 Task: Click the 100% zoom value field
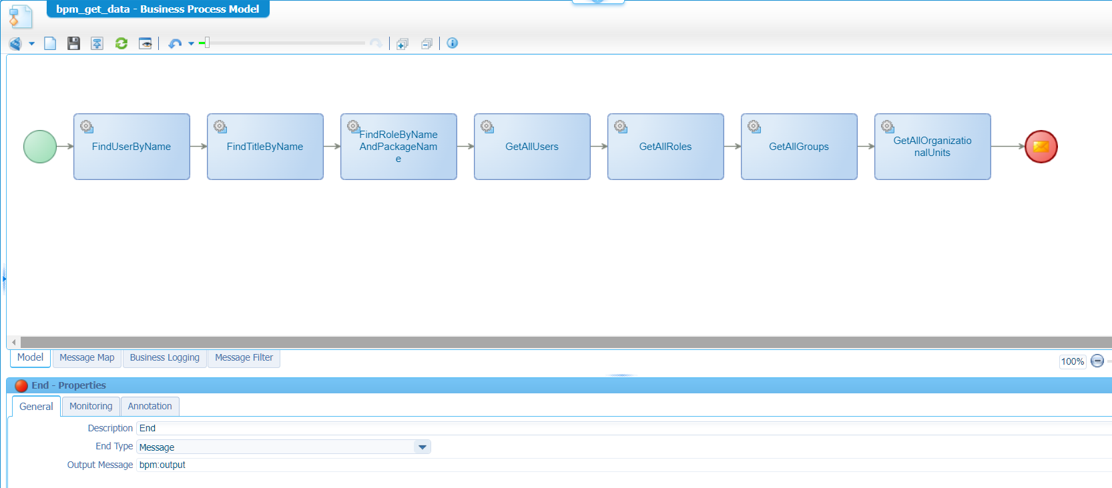pos(1073,361)
